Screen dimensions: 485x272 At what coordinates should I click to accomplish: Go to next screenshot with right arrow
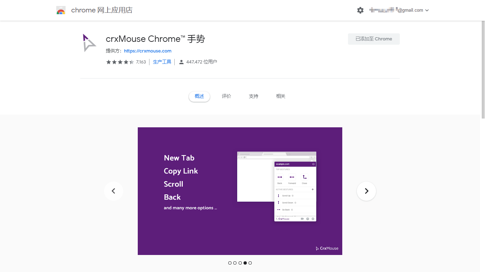point(366,191)
